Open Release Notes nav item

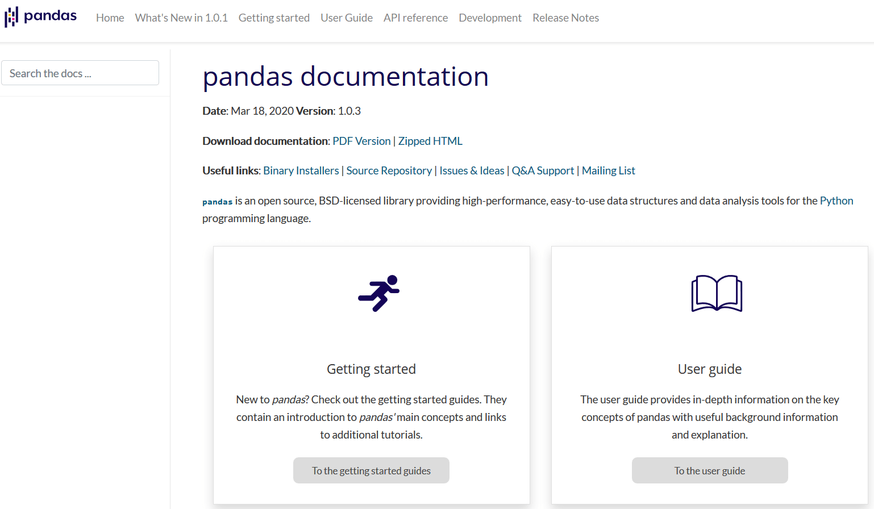[565, 18]
